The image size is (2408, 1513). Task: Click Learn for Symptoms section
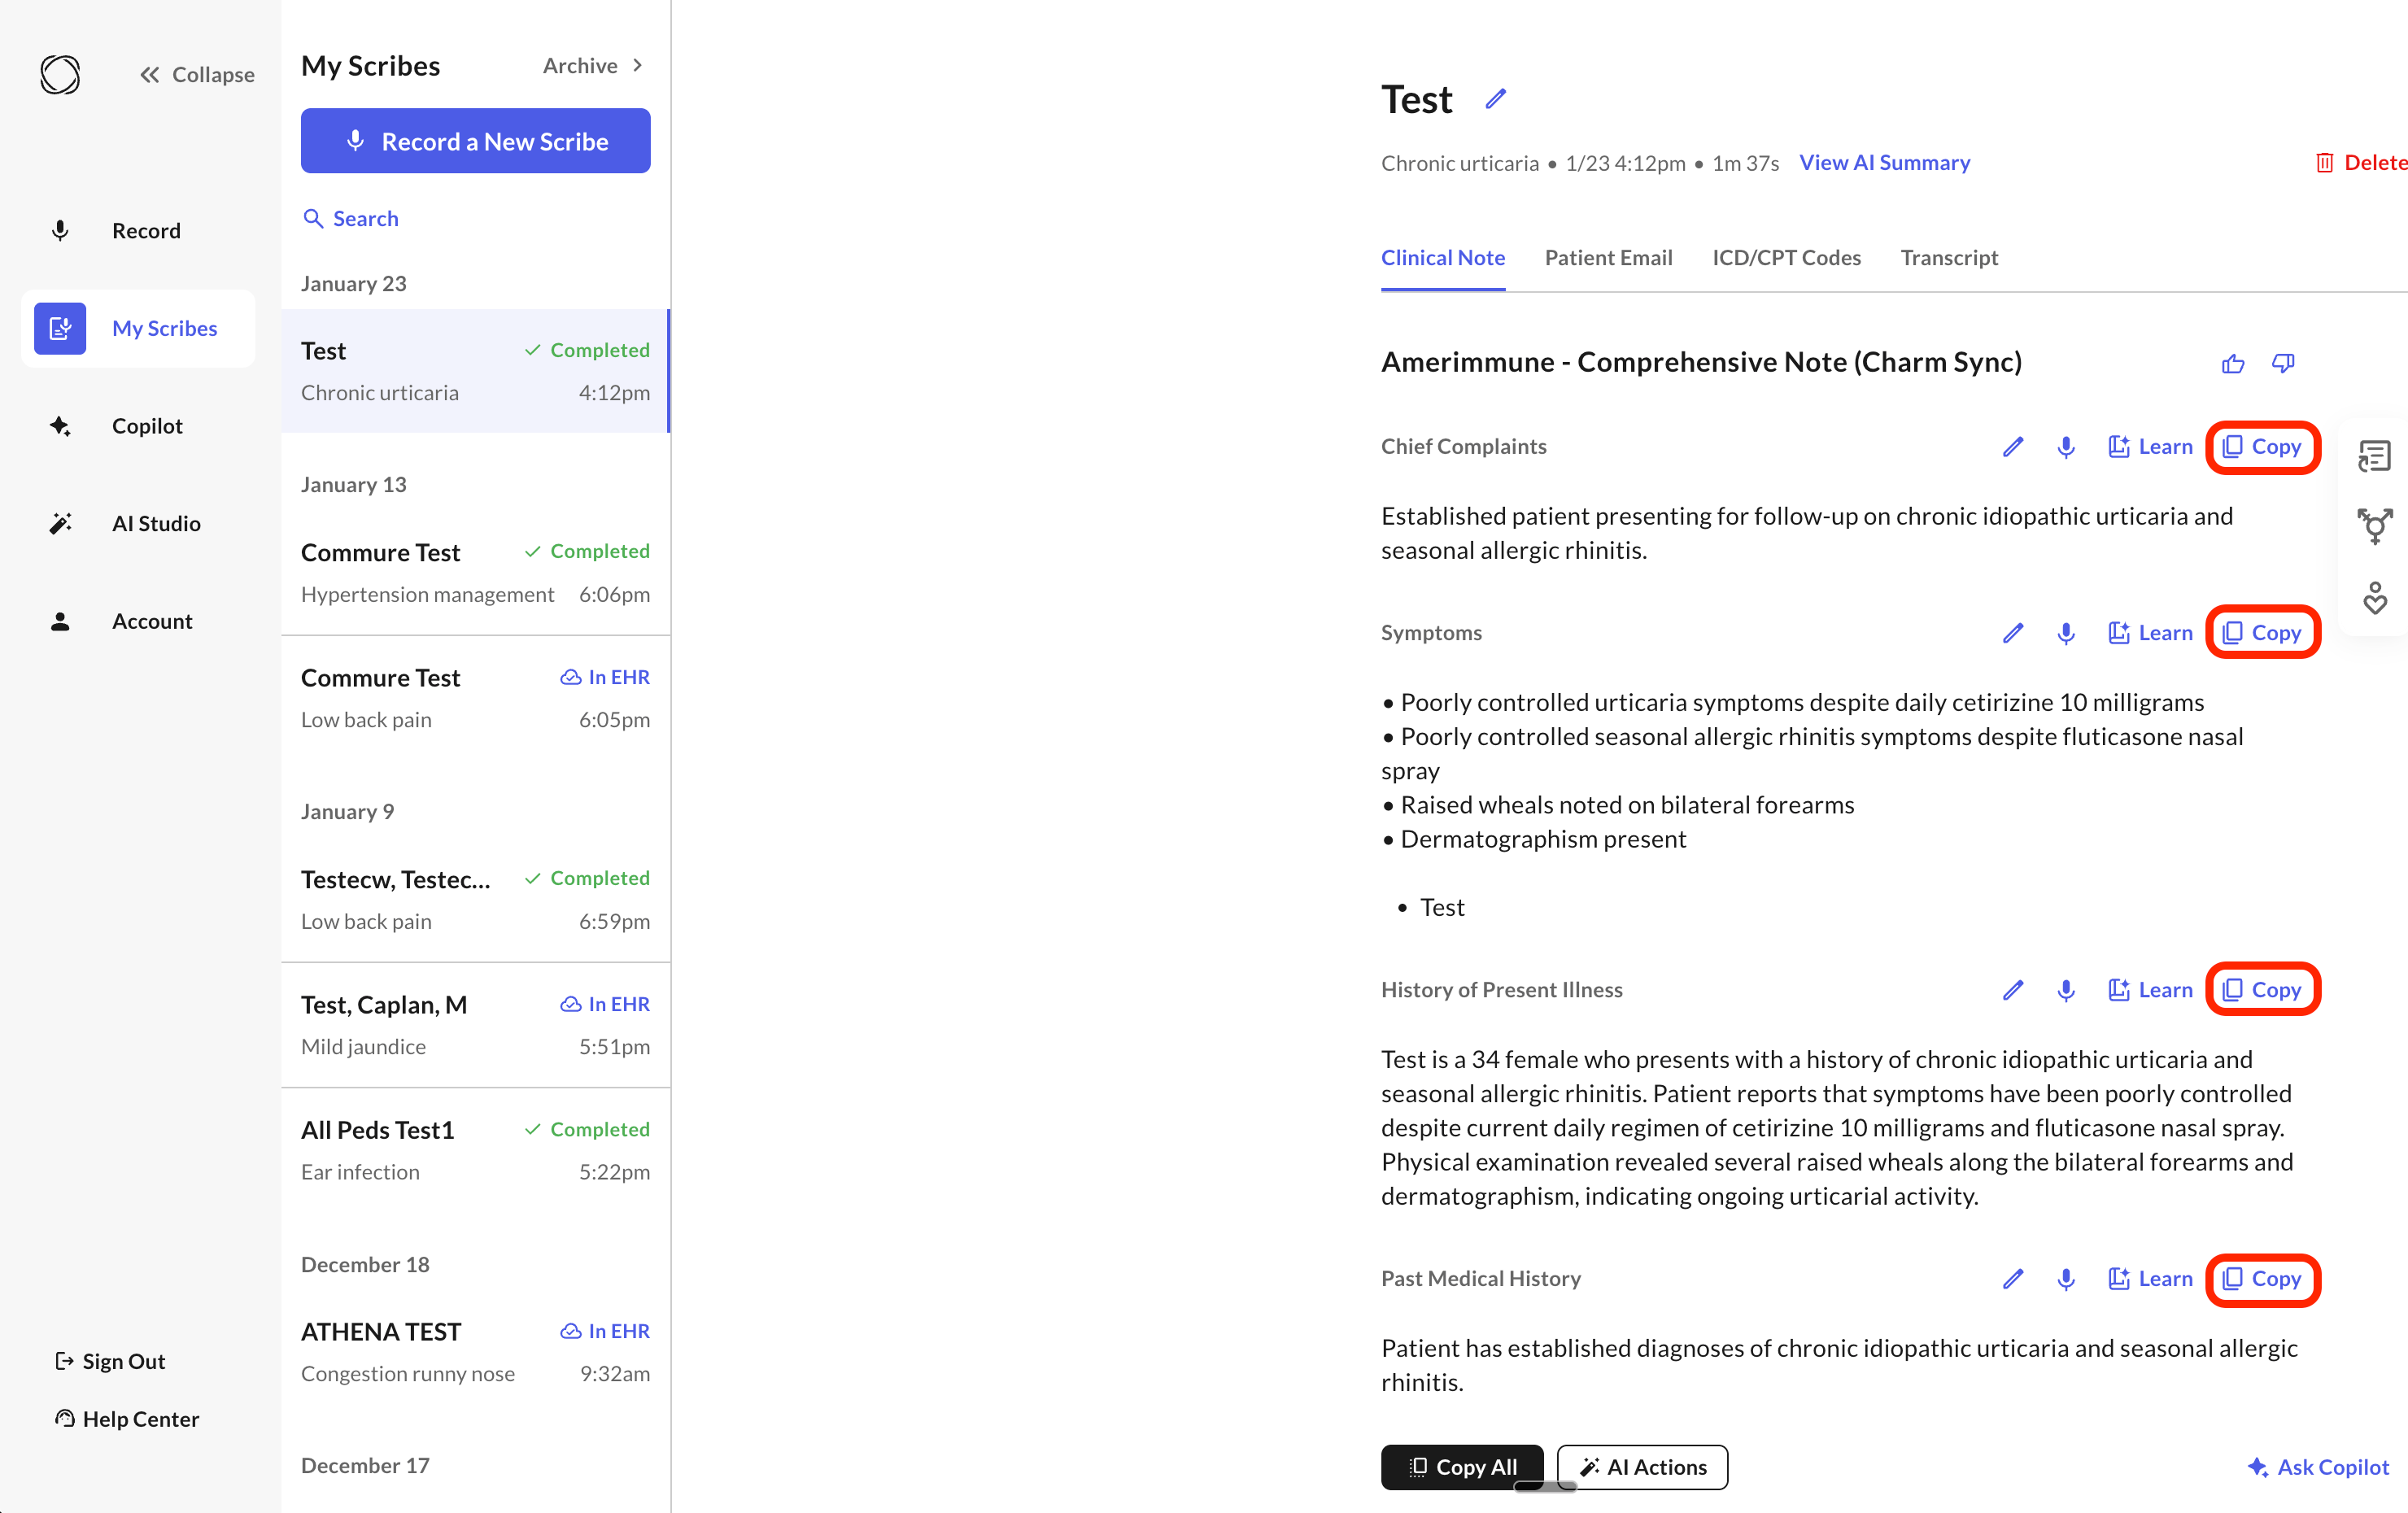click(x=2150, y=633)
